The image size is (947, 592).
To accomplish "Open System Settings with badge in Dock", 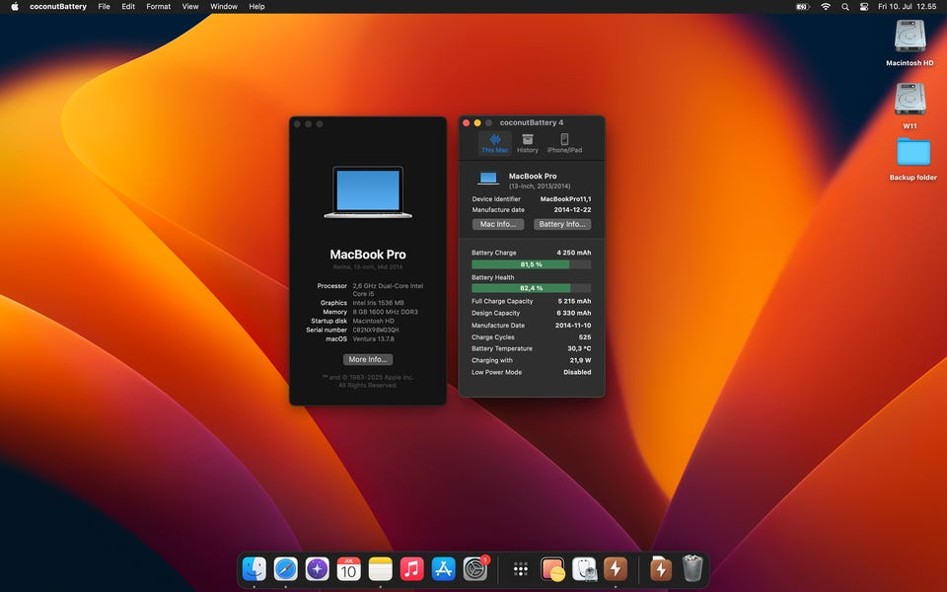I will pyautogui.click(x=475, y=569).
